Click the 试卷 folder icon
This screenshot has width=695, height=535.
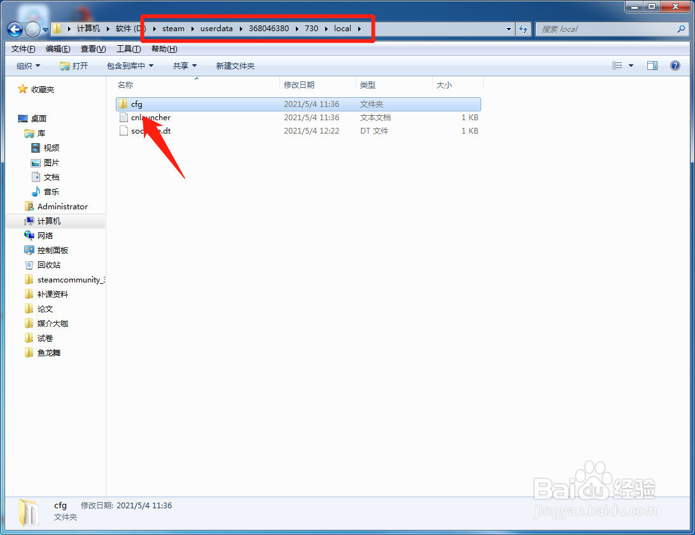(x=29, y=338)
